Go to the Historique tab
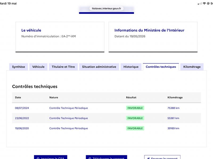Image resolution: width=213 pixels, height=159 pixels. click(131, 67)
